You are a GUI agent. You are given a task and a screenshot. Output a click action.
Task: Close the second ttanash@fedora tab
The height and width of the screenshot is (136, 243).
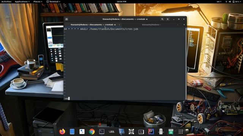point(178,25)
